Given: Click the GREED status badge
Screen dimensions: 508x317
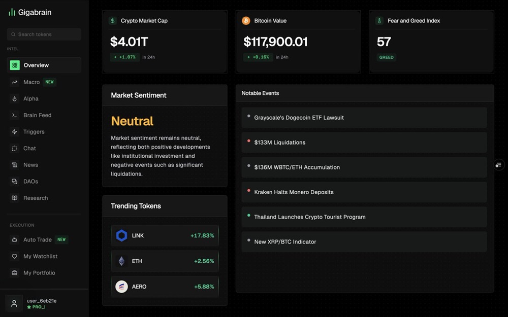Looking at the screenshot, I should (x=387, y=58).
